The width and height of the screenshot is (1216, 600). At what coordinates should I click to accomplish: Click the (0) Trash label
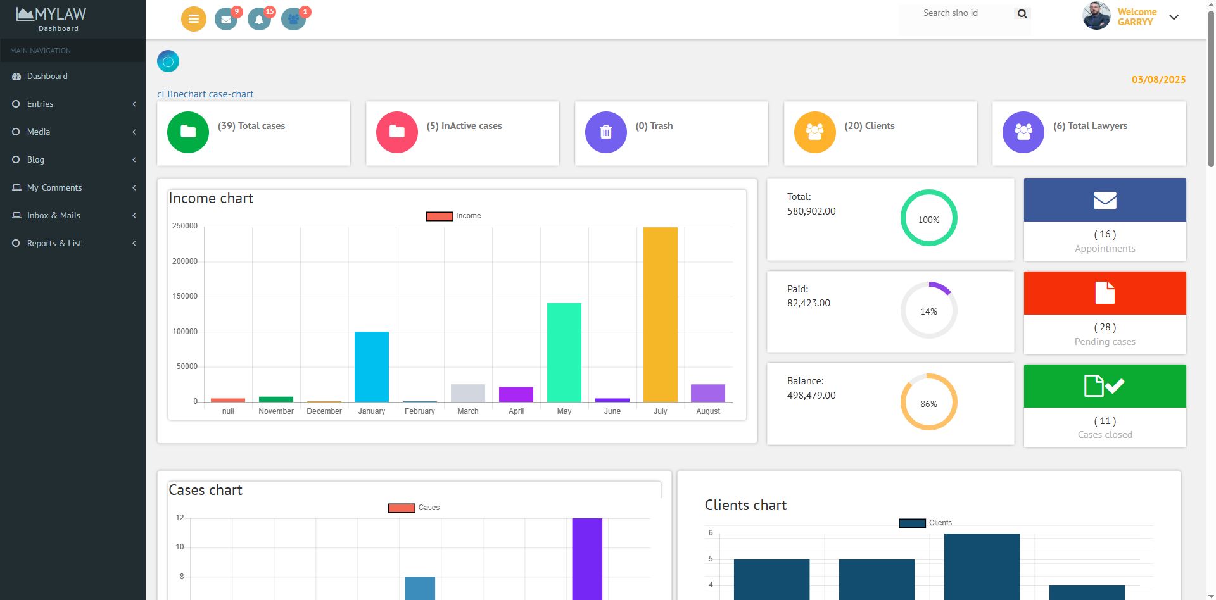point(654,126)
